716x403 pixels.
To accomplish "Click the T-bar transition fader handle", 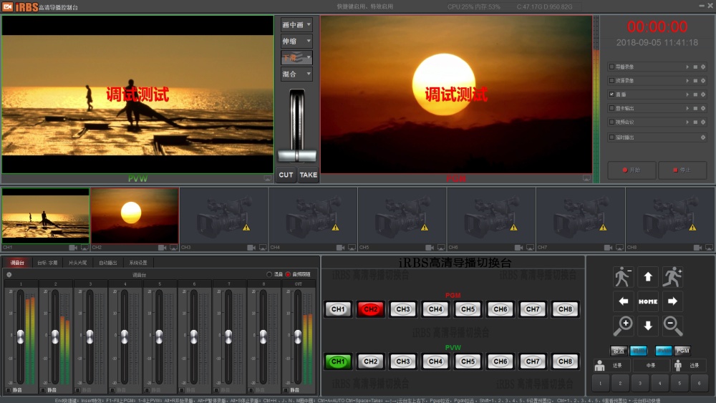I will pos(297,156).
